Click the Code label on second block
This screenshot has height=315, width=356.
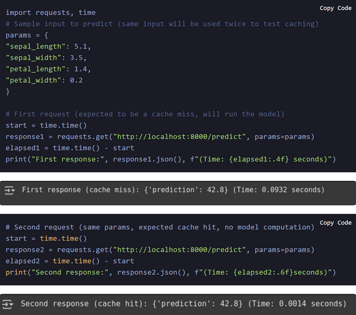(344, 223)
